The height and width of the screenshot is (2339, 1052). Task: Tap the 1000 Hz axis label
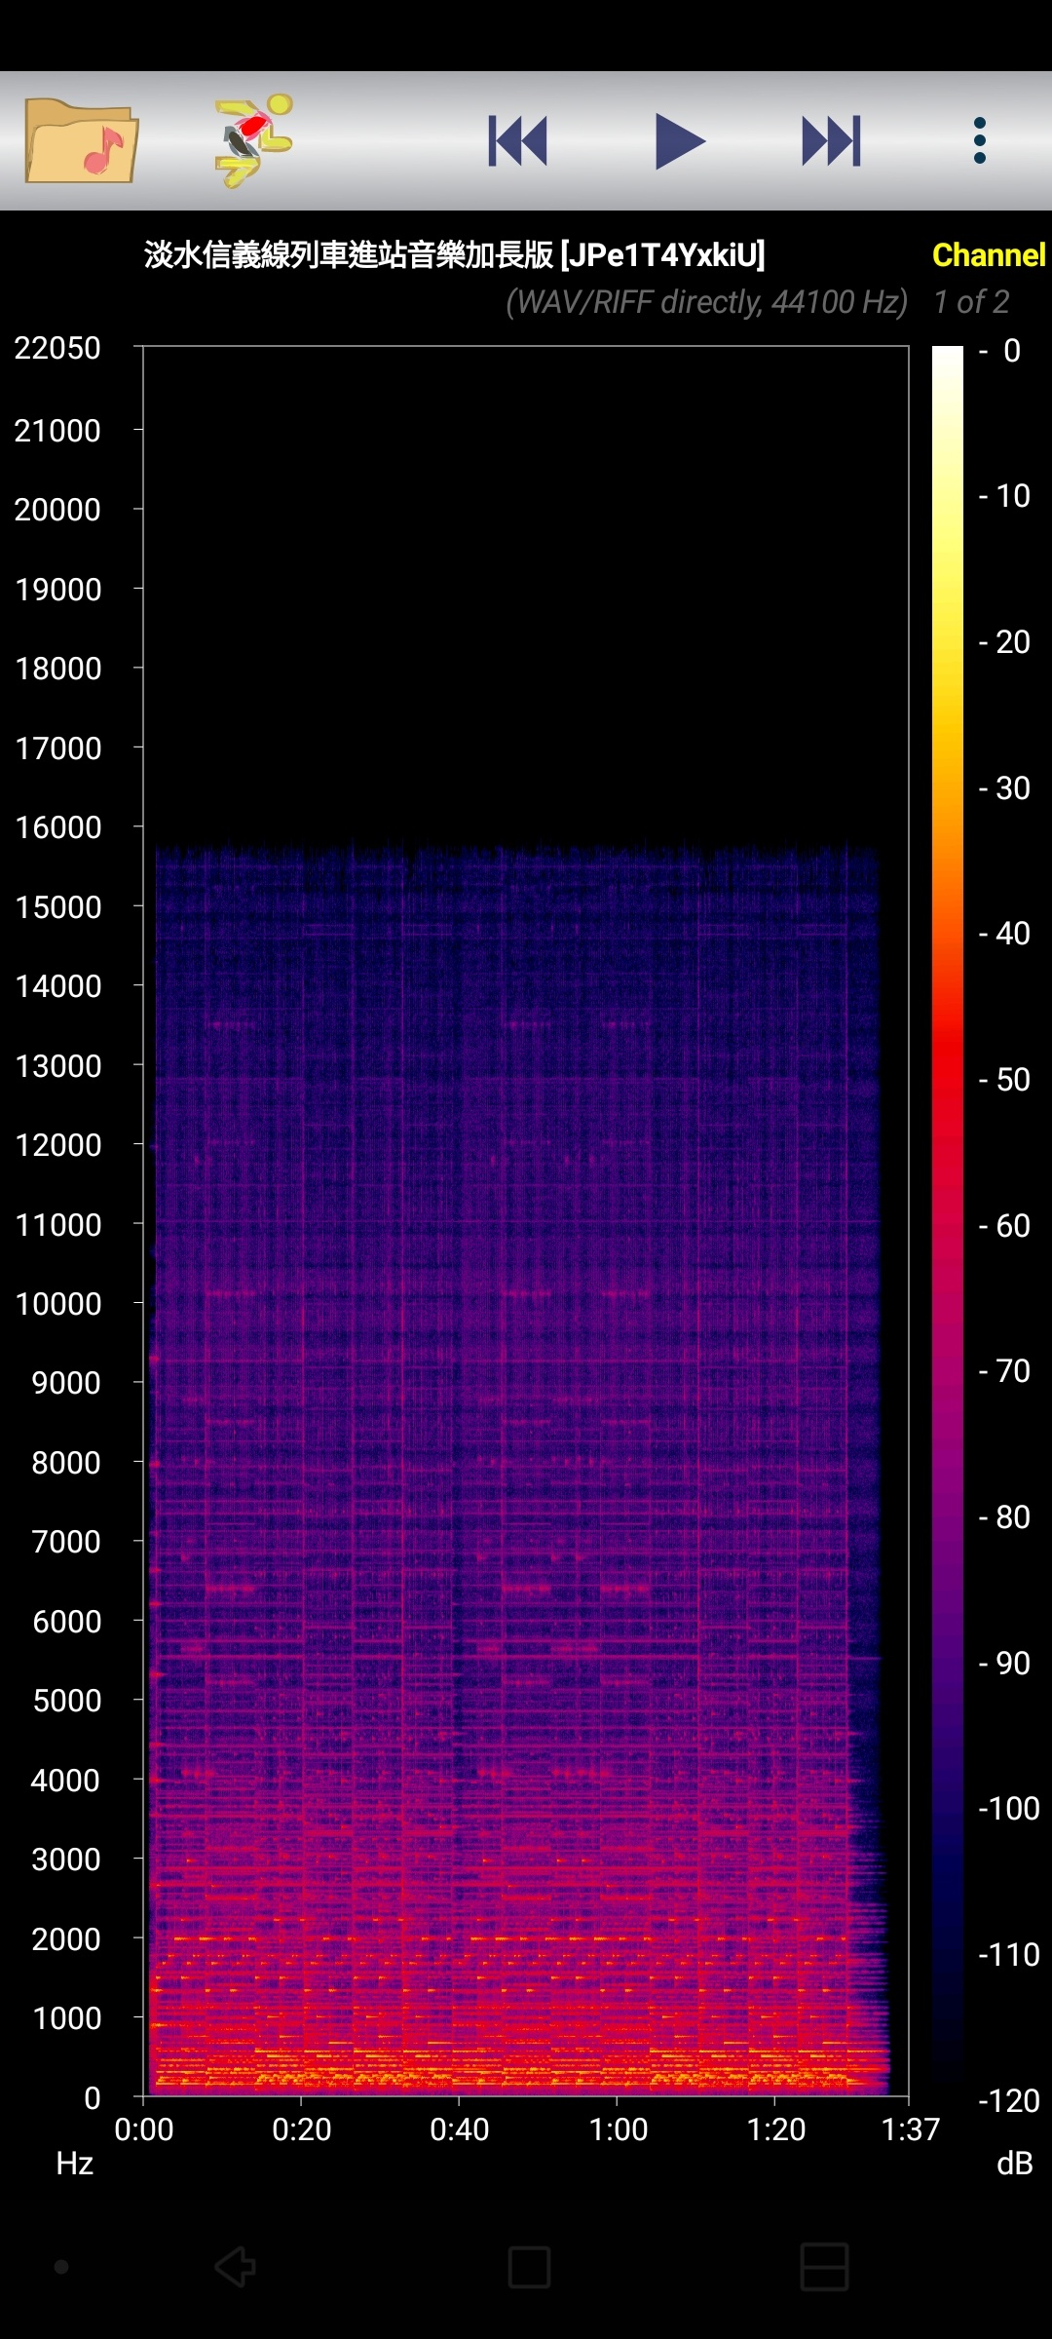[x=67, y=2018]
